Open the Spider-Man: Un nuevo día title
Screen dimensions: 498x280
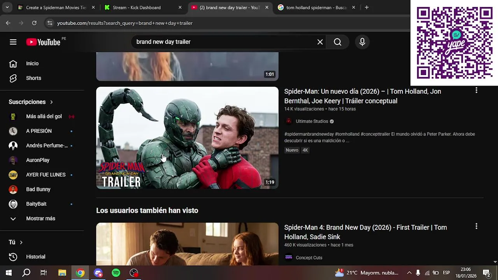point(363,96)
